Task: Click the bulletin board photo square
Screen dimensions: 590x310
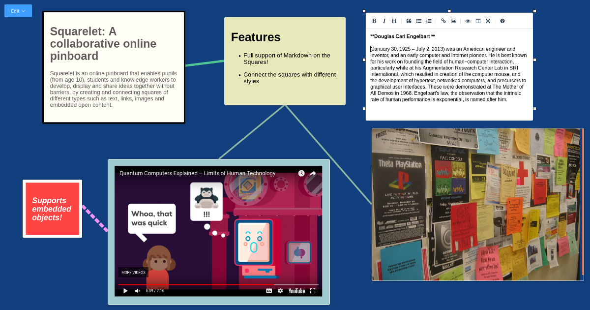Action: point(477,205)
